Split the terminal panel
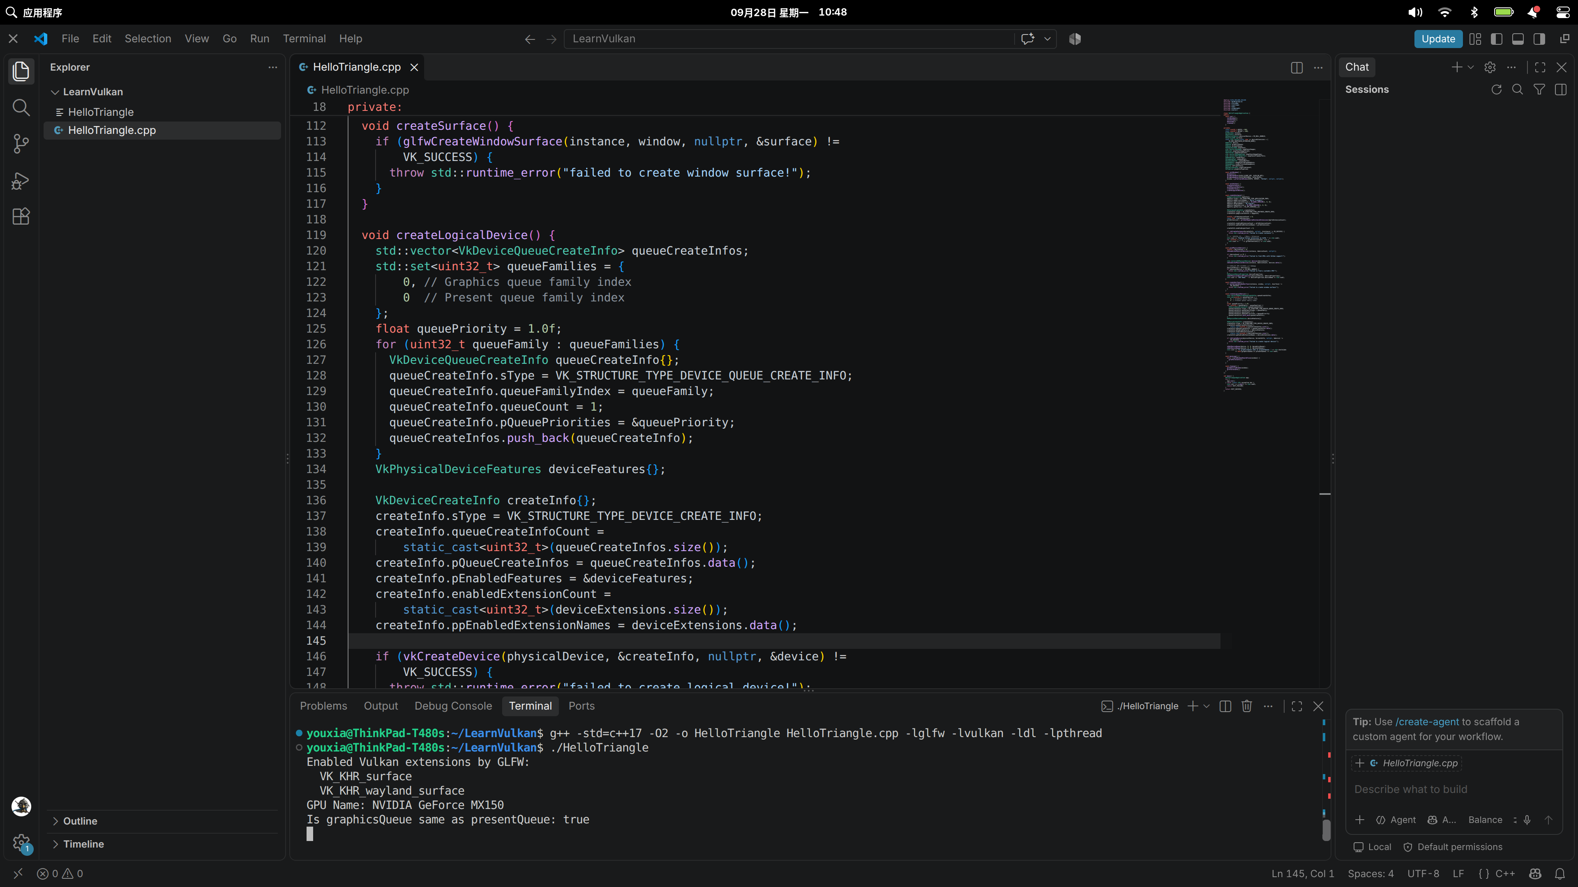 (x=1225, y=706)
